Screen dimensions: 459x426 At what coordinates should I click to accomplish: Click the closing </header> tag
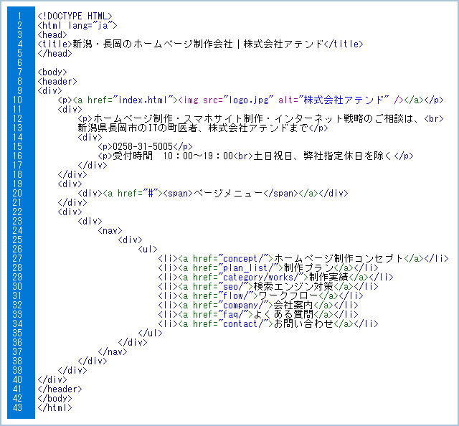60,389
